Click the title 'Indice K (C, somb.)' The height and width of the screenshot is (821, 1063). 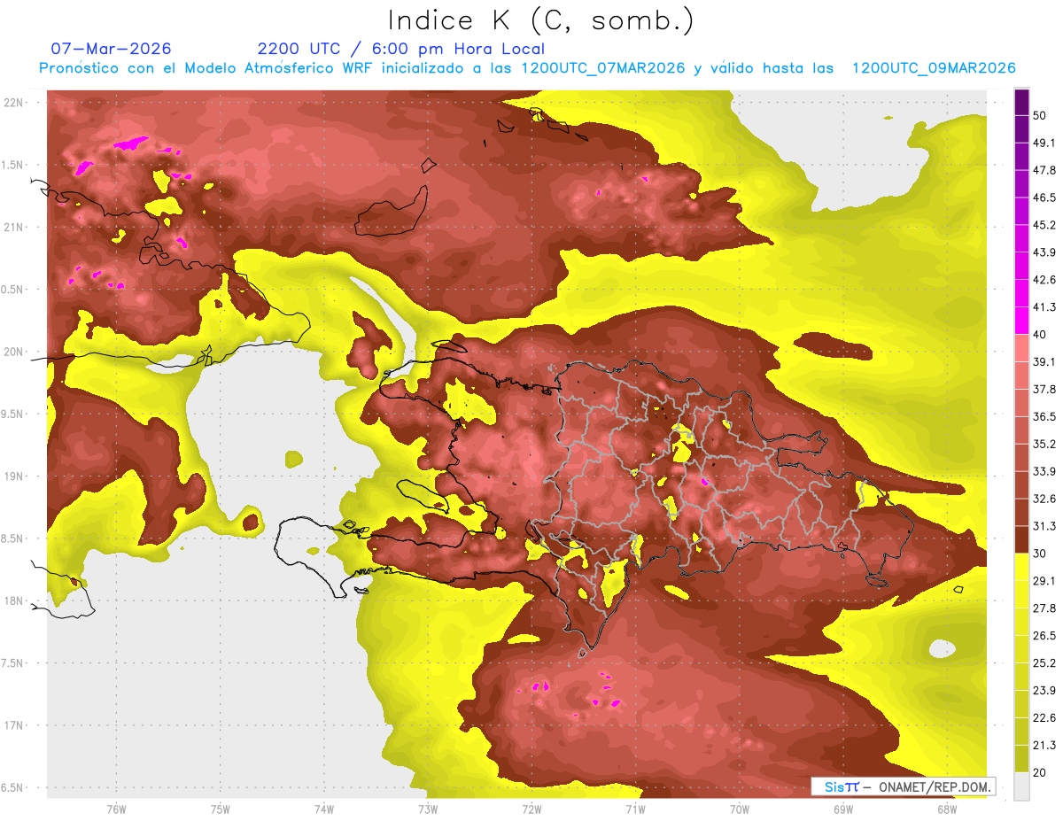pyautogui.click(x=540, y=20)
